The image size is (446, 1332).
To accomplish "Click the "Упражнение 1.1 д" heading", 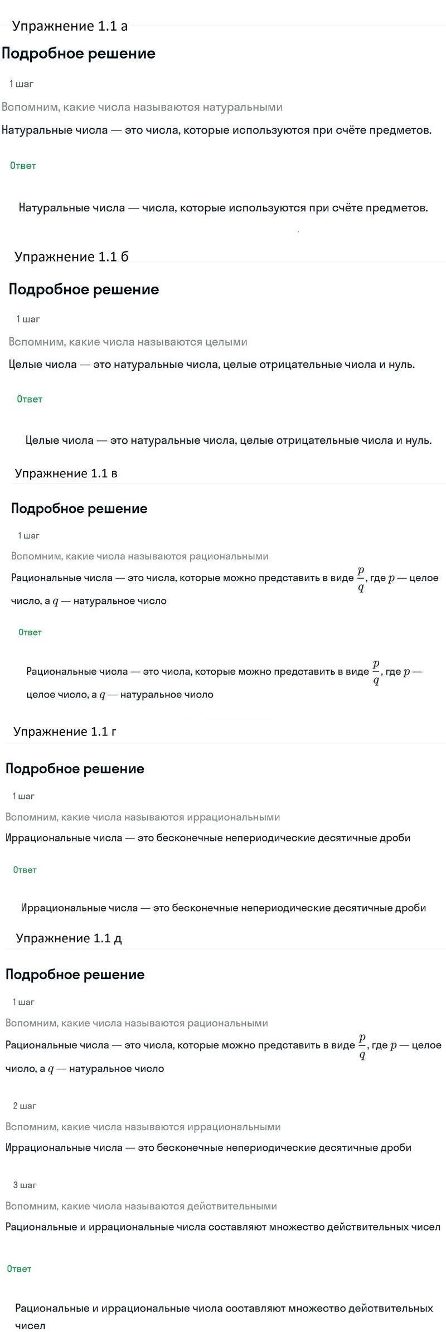I will pos(69,938).
